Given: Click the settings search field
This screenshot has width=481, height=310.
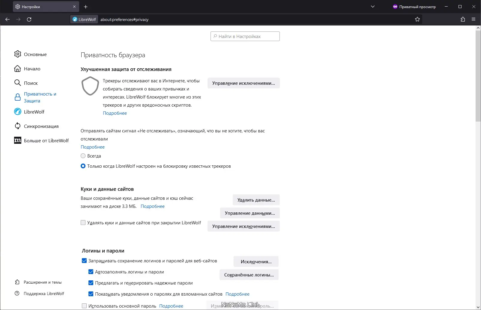Looking at the screenshot, I should click(x=245, y=36).
